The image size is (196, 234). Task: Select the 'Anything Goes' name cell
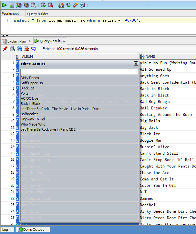168,76
